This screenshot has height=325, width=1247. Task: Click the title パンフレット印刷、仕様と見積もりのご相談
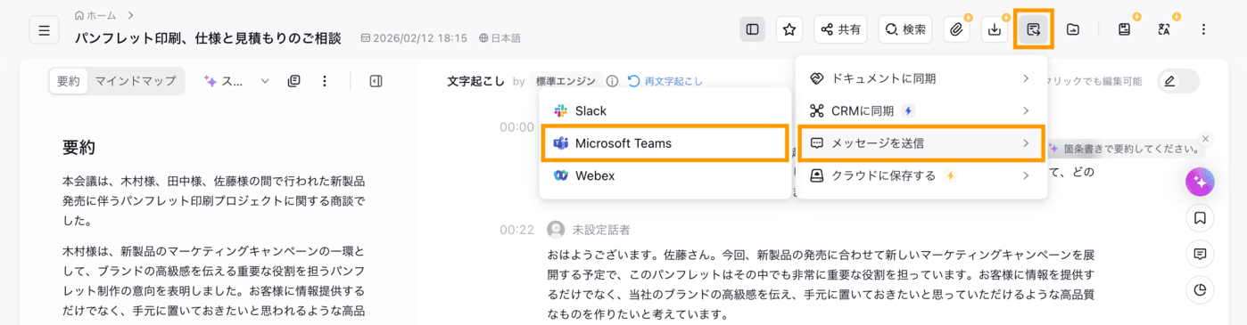point(208,38)
